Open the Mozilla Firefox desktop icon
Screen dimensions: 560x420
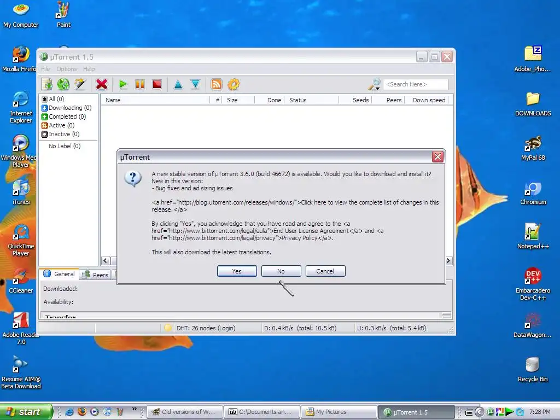tap(19, 59)
